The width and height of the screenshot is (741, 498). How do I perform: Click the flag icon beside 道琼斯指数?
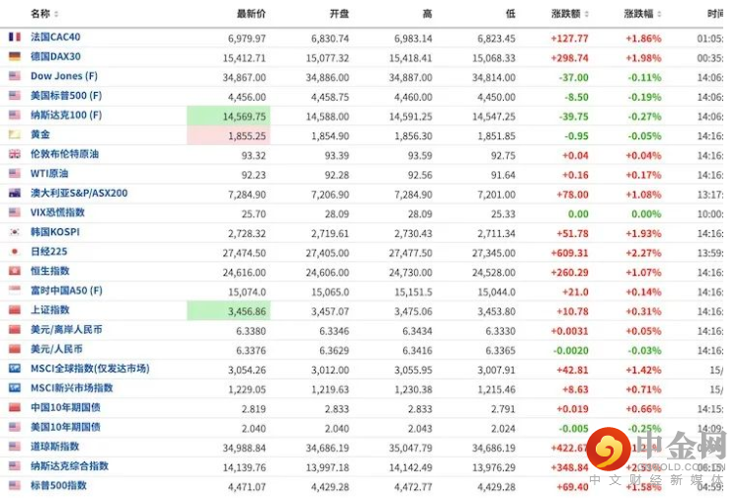pos(15,447)
